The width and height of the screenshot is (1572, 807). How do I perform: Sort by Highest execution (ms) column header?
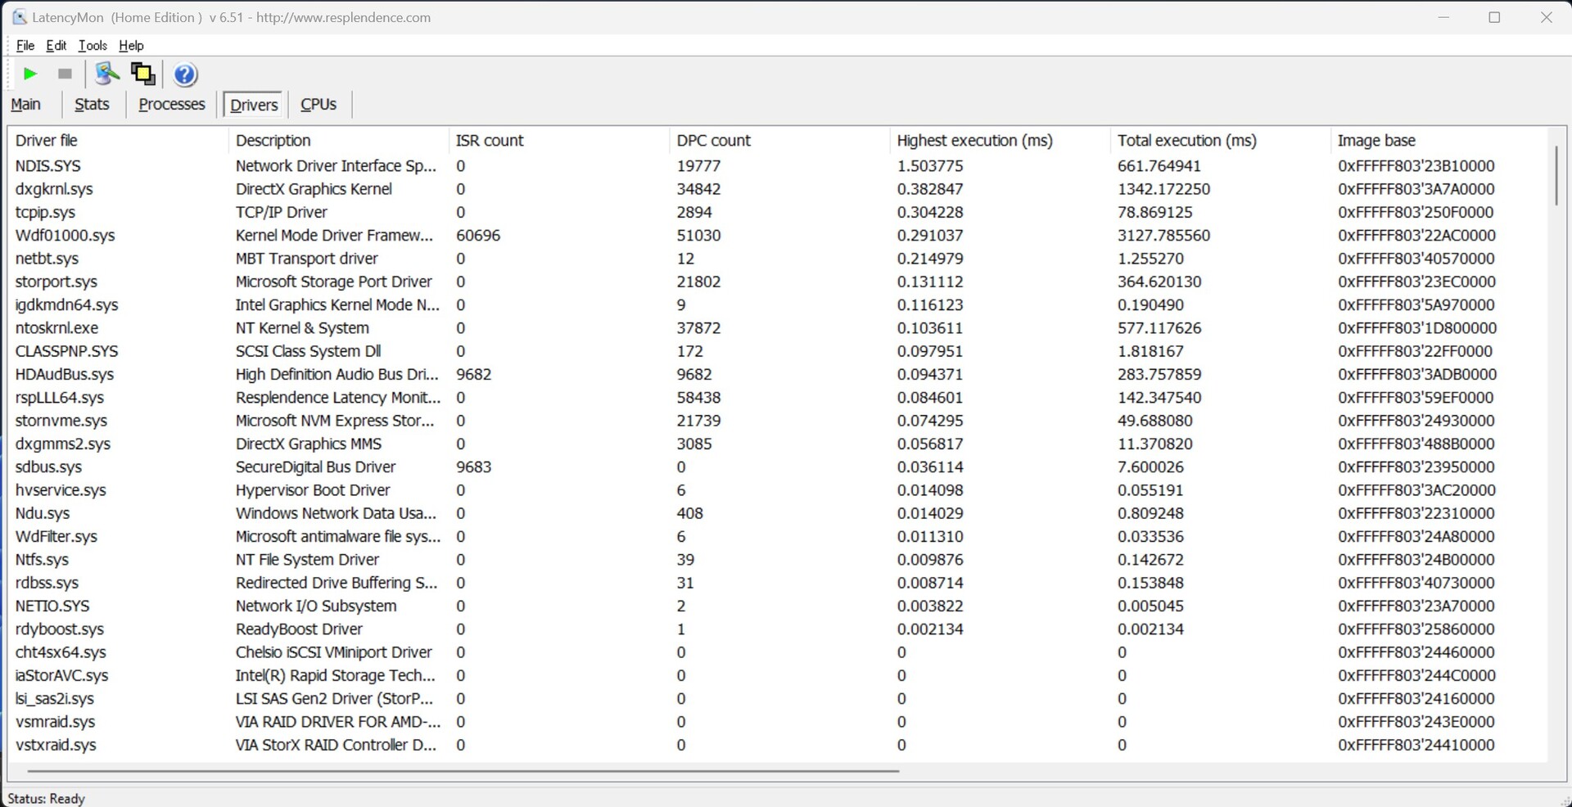coord(1000,140)
